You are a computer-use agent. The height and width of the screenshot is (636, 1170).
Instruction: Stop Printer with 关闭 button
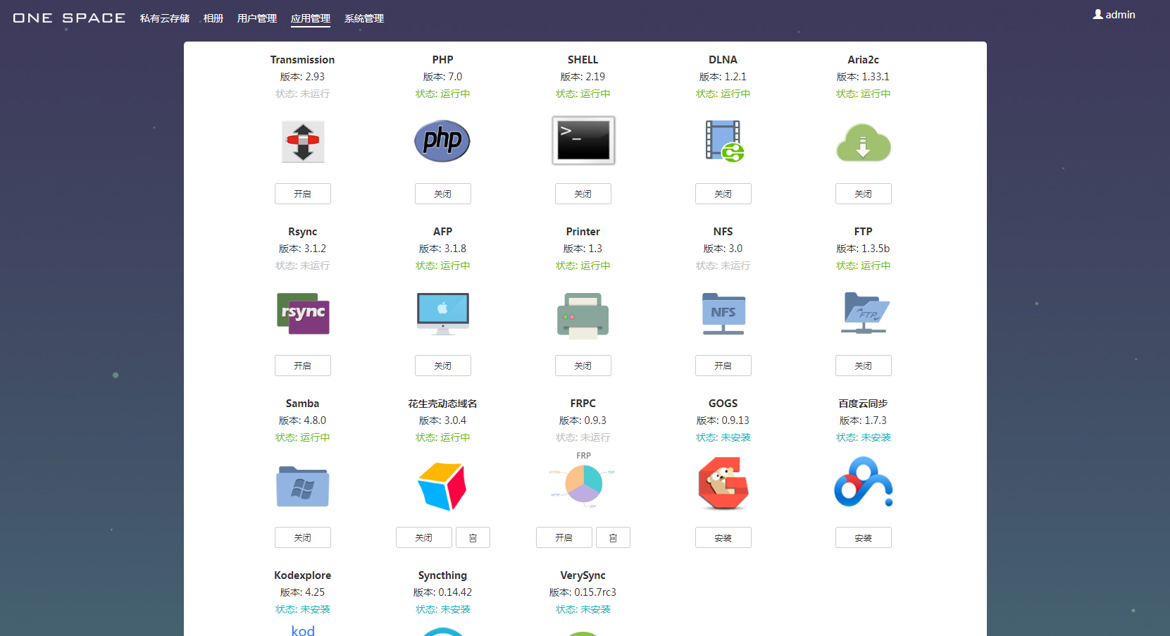tap(583, 366)
